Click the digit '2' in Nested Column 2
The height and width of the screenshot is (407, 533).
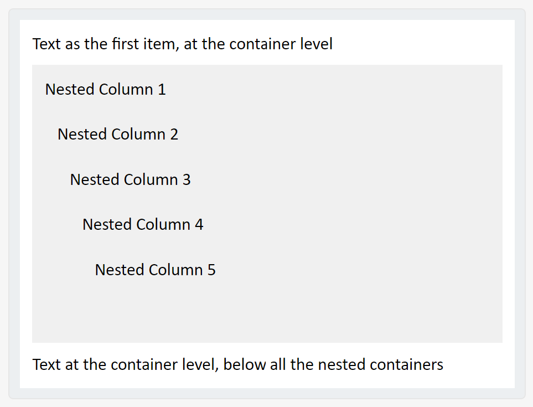pos(174,135)
